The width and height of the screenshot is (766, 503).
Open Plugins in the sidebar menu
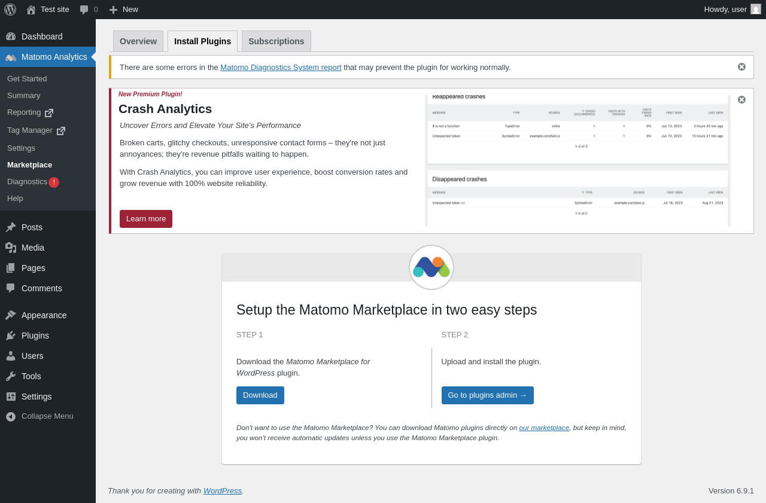[x=35, y=336]
